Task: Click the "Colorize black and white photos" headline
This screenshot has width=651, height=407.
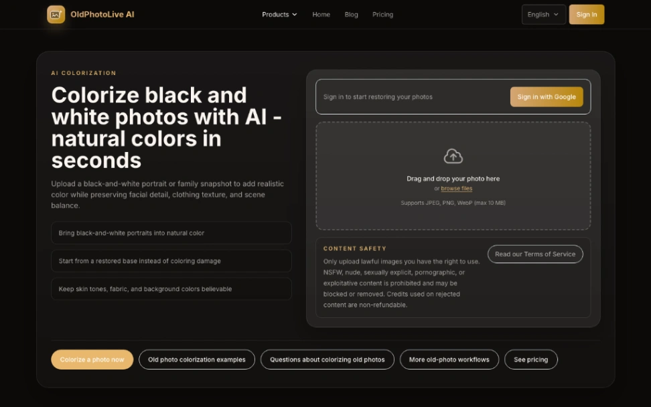Action: tap(167, 127)
